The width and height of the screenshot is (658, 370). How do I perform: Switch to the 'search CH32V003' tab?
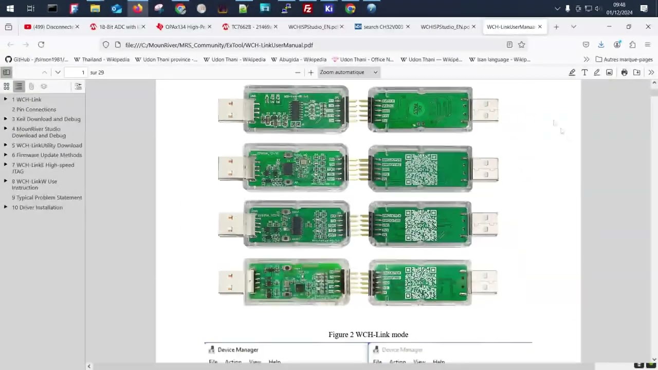point(382,27)
